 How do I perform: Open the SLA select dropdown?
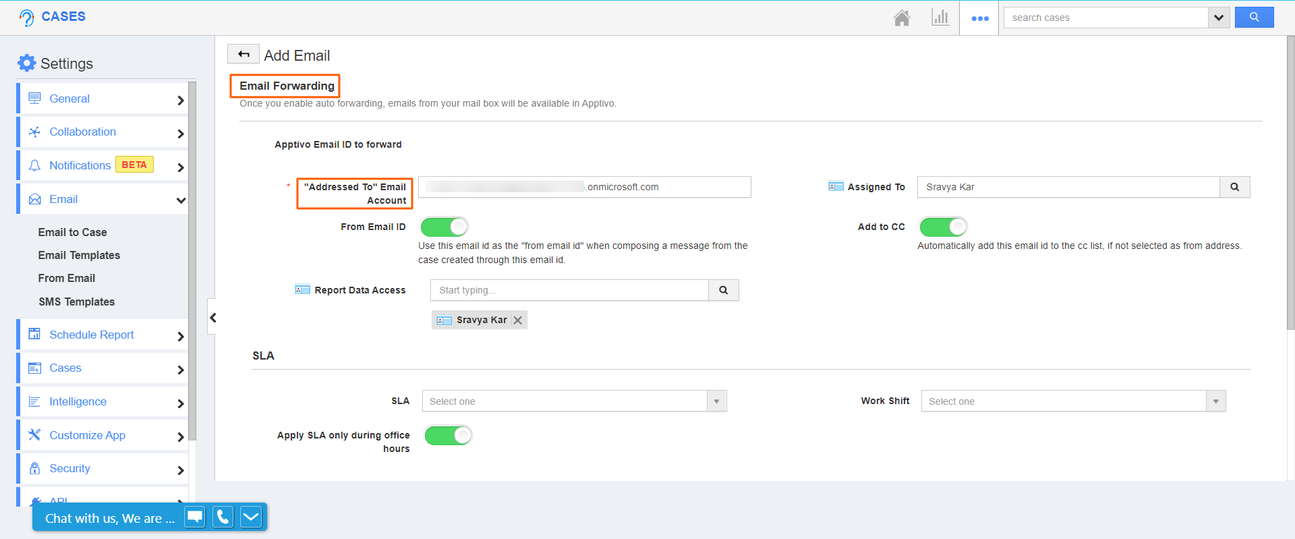click(x=574, y=401)
